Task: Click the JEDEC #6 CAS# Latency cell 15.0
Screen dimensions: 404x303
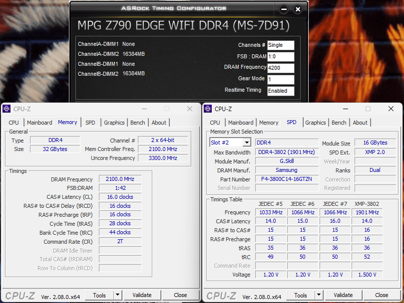Action: click(x=303, y=221)
